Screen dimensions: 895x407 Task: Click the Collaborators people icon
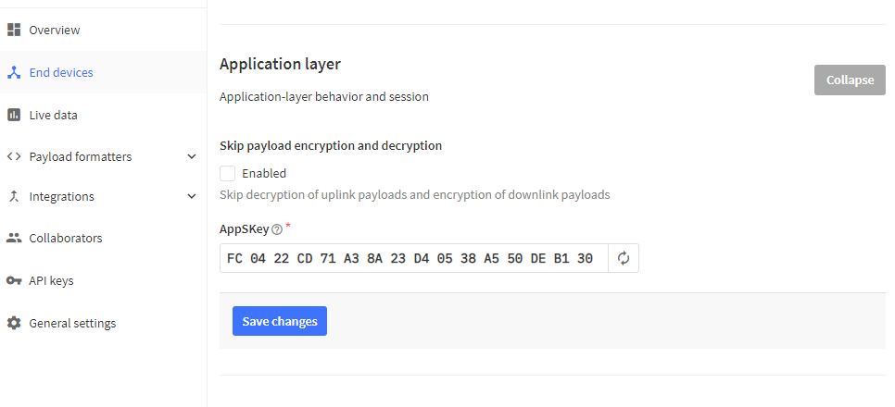point(14,238)
